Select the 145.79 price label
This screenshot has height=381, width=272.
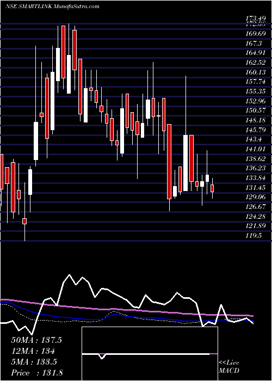click(256, 130)
